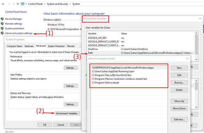Switch to Remote tab
This screenshot has width=204, height=133.
tap(71, 46)
